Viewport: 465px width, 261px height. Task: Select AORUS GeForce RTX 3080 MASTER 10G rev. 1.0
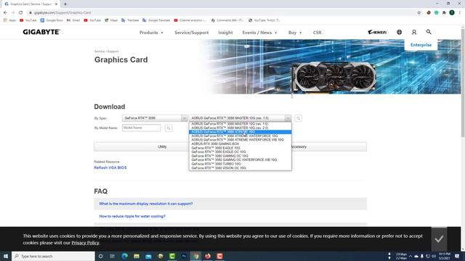tap(240, 124)
